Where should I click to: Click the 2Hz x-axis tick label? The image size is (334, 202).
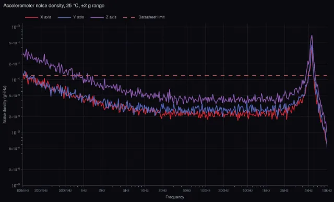[x=102, y=191]
